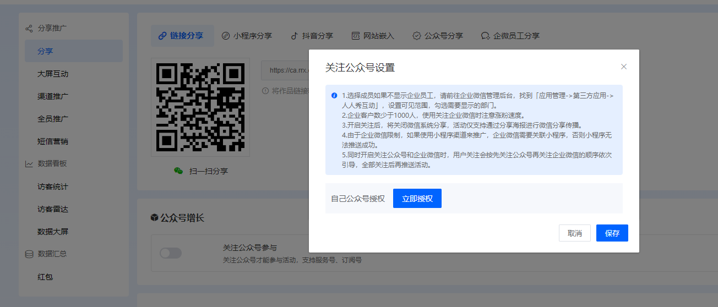Screen dimensions: 718x307
Task: Click 取消 to dismiss the dialog
Action: point(574,233)
